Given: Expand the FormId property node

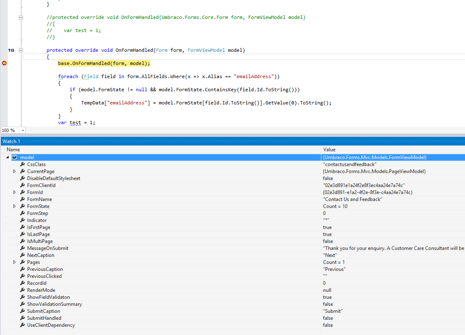Looking at the screenshot, I should point(14,192).
